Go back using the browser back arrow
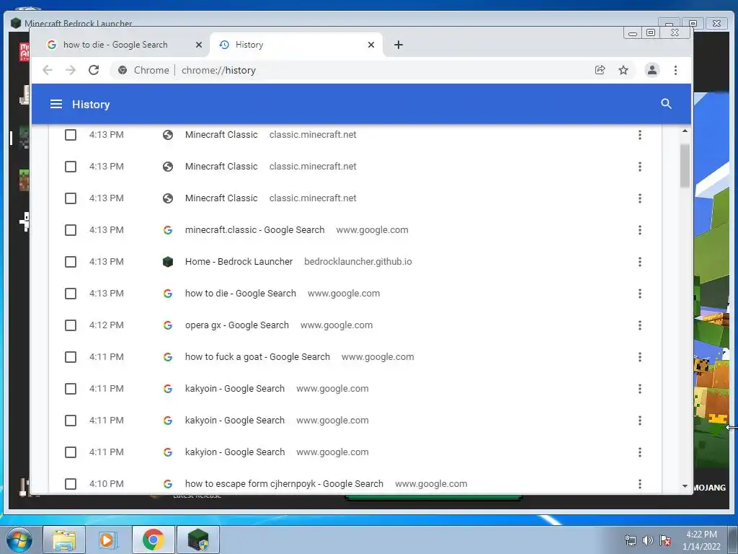 point(48,70)
